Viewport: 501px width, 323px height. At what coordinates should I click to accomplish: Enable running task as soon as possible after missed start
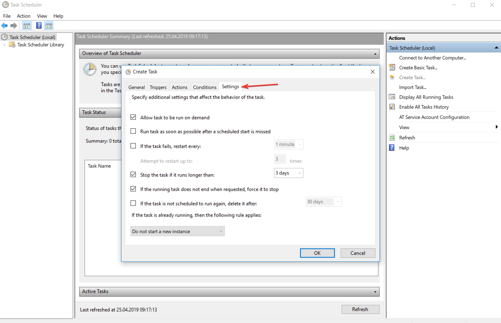133,131
